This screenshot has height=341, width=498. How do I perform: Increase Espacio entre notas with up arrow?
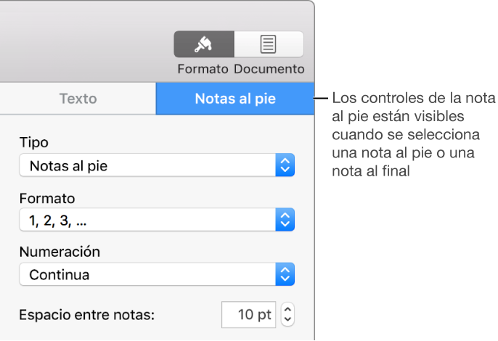pyautogui.click(x=287, y=309)
